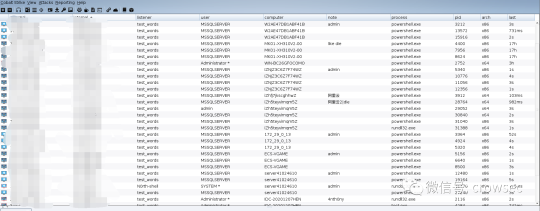Image resolution: width=540 pixels, height=211 pixels.
Task: Sort by the user column header
Action: coord(231,17)
